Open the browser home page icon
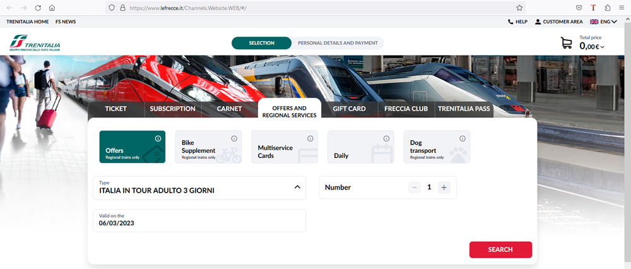Image resolution: width=631 pixels, height=269 pixels. tap(52, 8)
